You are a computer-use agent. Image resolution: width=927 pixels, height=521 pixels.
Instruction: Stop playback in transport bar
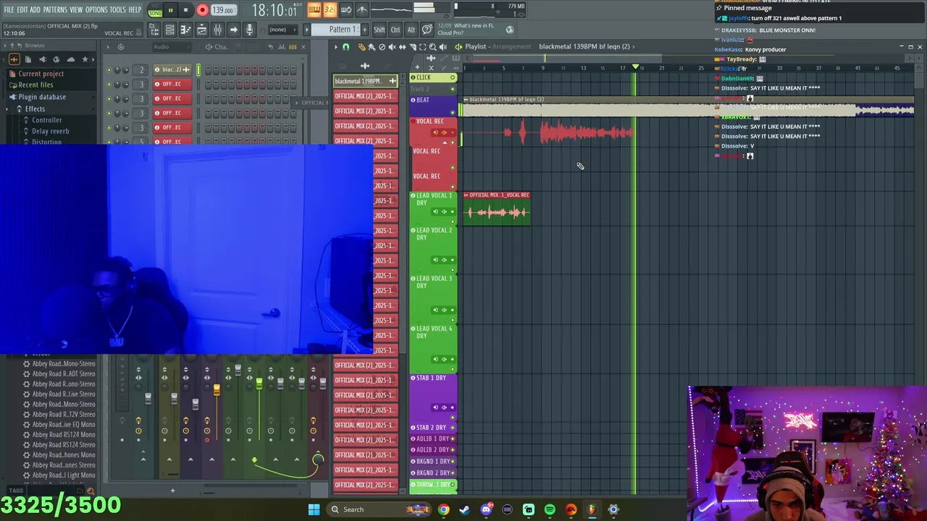tap(186, 10)
